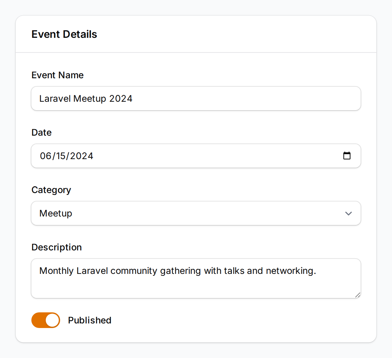
Task: Click the Published label text
Action: [x=90, y=320]
